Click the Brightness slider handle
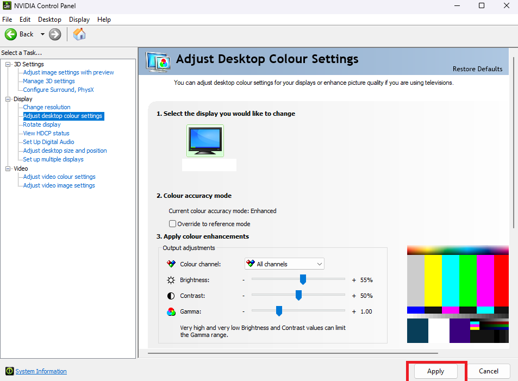This screenshot has width=518, height=381. pos(303,279)
